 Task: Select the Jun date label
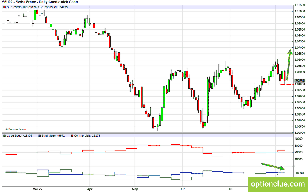tap(183, 189)
